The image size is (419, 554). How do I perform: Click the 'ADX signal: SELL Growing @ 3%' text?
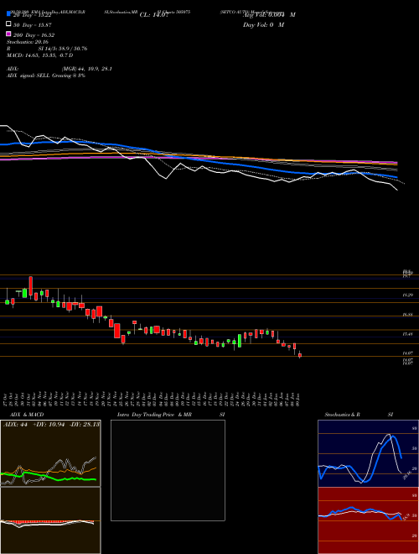[46, 76]
